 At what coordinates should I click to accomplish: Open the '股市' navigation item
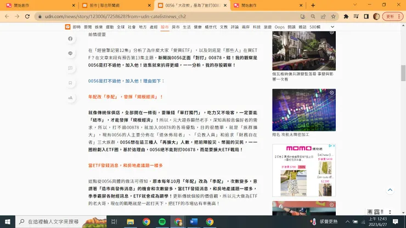(x=165, y=27)
